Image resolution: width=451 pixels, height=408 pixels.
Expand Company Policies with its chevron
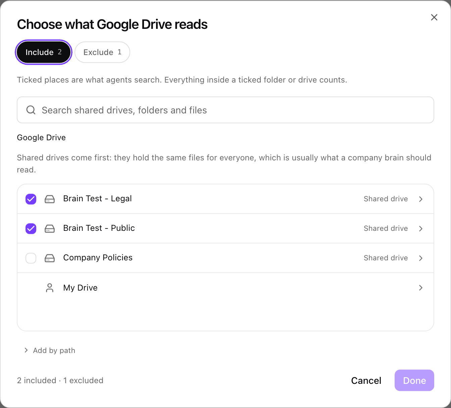tap(421, 258)
